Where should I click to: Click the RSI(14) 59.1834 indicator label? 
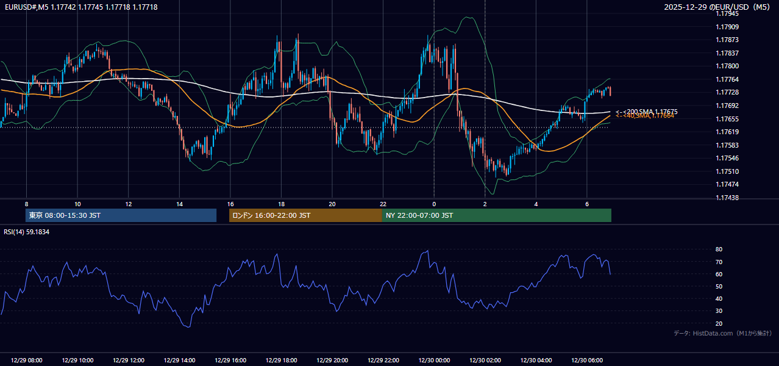27,232
